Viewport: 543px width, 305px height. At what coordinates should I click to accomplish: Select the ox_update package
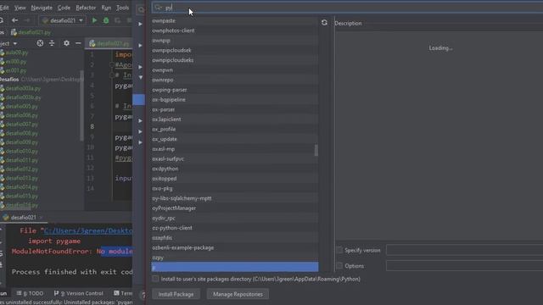coord(234,139)
